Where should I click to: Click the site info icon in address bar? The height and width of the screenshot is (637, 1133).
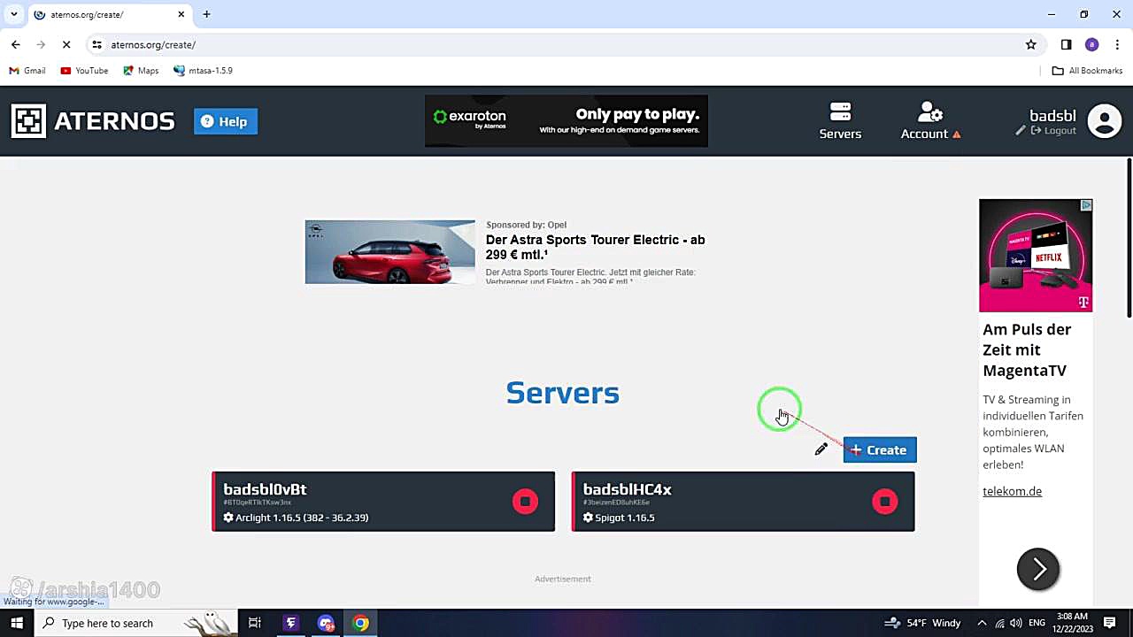coord(96,44)
